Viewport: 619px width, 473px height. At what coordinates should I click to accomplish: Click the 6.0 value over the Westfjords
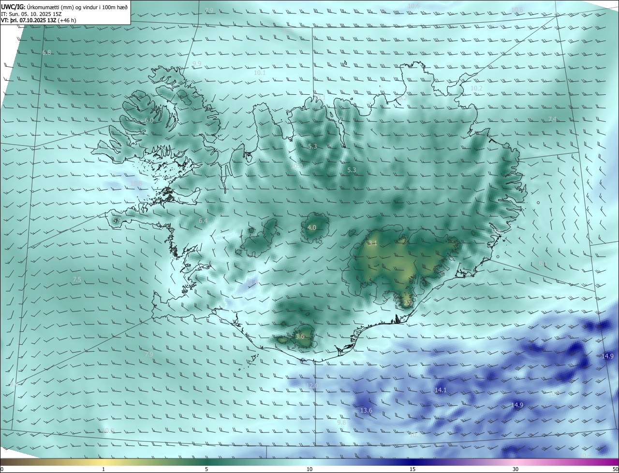click(149, 120)
